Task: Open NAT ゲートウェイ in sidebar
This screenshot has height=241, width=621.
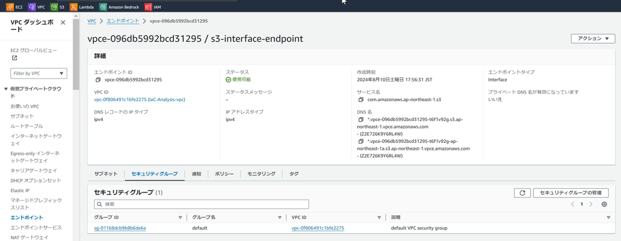Action: pos(30,238)
